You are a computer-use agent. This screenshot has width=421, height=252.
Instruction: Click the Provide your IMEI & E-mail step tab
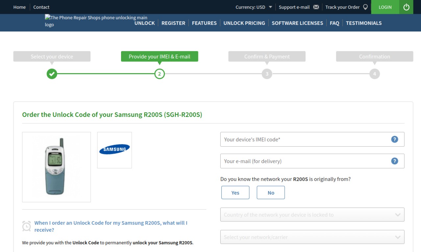tap(160, 56)
